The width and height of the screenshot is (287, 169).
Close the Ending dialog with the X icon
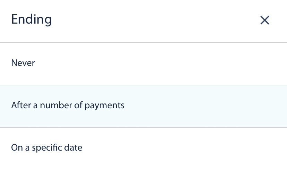coord(264,20)
